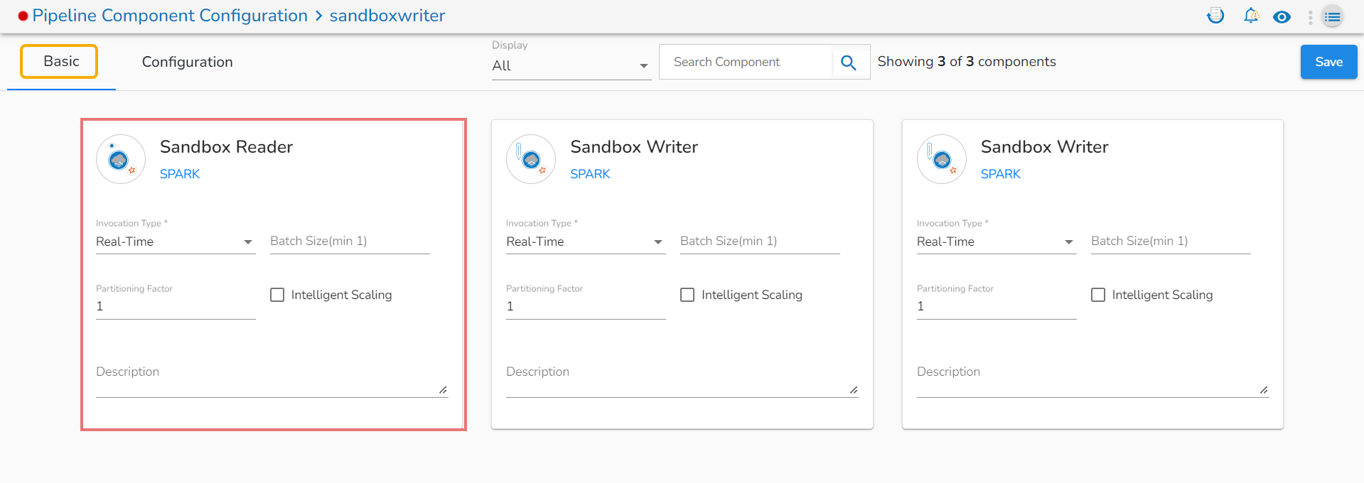The image size is (1364, 483).
Task: Open Invocation Type dropdown on rightmost card
Action: tap(996, 241)
